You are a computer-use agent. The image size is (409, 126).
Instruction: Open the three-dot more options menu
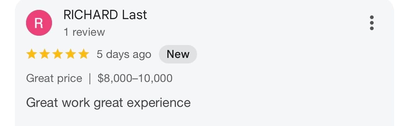[372, 23]
